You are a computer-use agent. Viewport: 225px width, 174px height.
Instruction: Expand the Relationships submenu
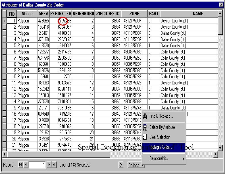click(164, 158)
